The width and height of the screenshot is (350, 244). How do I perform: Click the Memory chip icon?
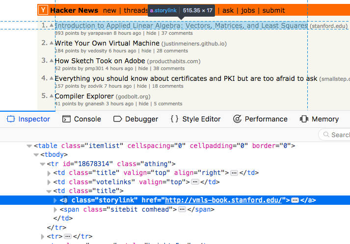click(304, 119)
